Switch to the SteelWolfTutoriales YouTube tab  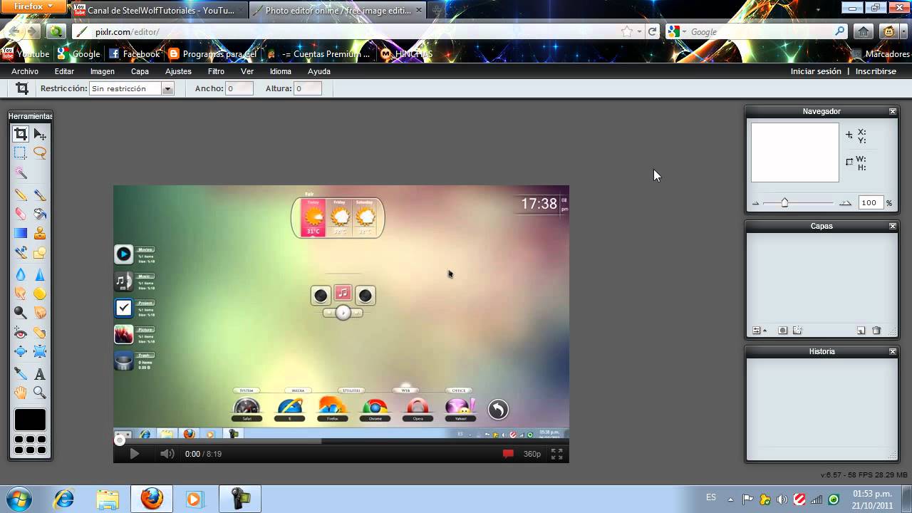click(158, 11)
